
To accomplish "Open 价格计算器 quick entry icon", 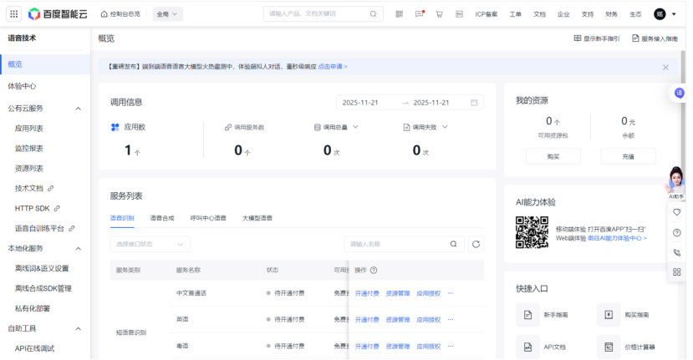I will pyautogui.click(x=609, y=347).
